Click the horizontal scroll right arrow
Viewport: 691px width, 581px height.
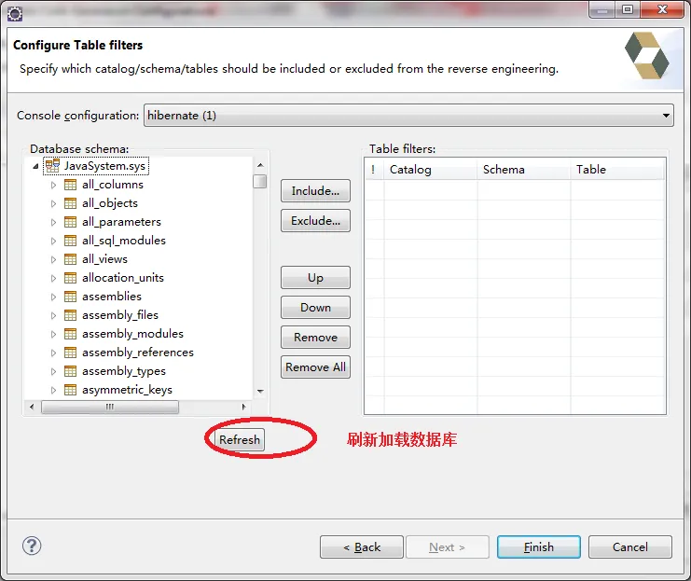pos(243,407)
